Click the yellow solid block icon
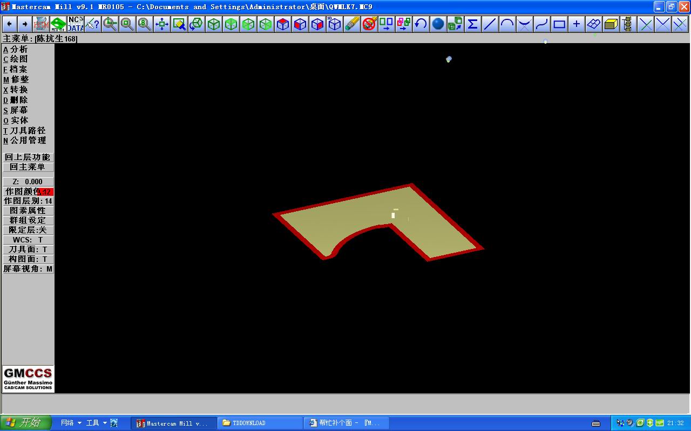This screenshot has height=431, width=691. [x=611, y=24]
